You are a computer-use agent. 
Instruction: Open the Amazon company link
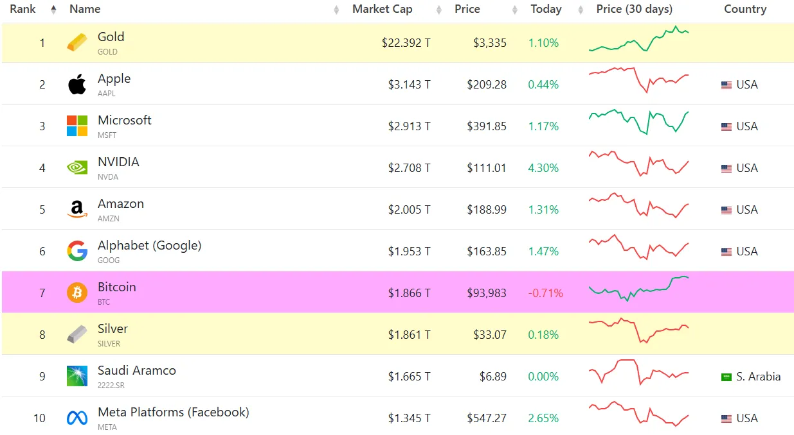[121, 203]
